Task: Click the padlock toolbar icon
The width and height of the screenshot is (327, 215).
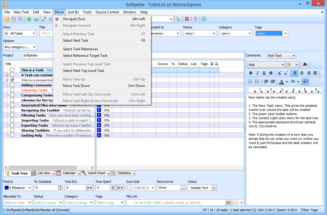Action: tap(195, 19)
